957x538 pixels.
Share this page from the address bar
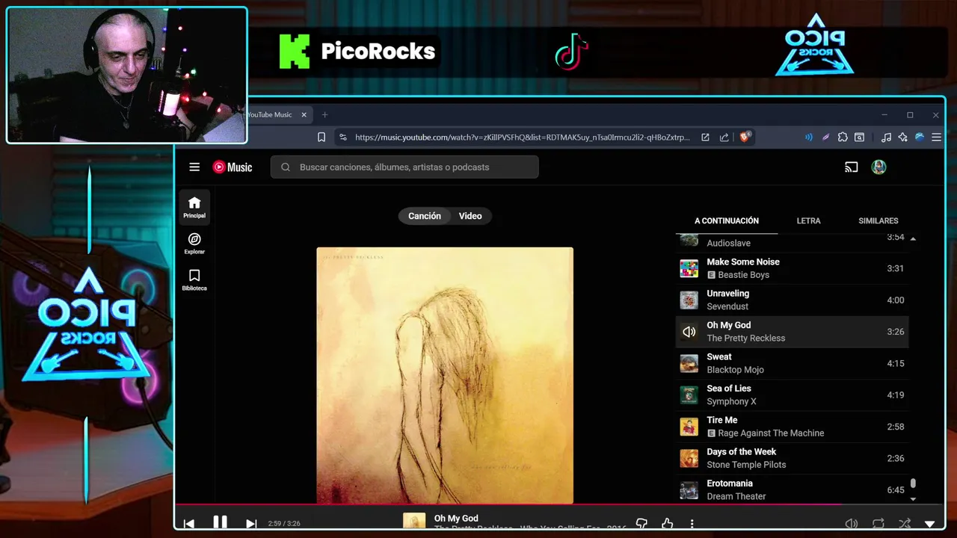click(724, 137)
